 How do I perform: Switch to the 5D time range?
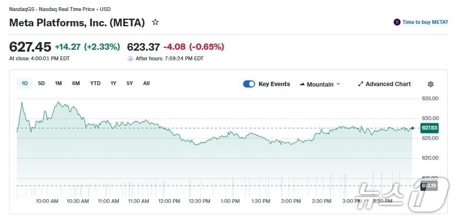coord(41,83)
